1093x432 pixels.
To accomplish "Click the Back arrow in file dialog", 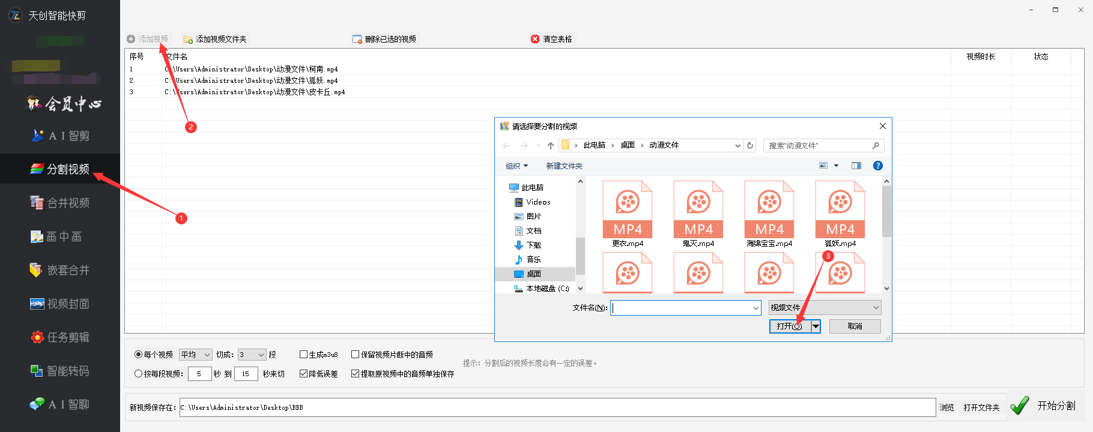I will [x=506, y=145].
